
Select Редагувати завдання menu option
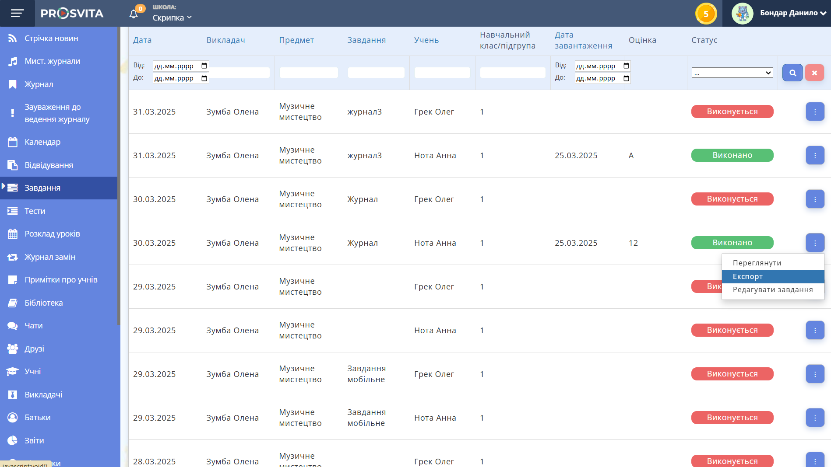coord(773,289)
